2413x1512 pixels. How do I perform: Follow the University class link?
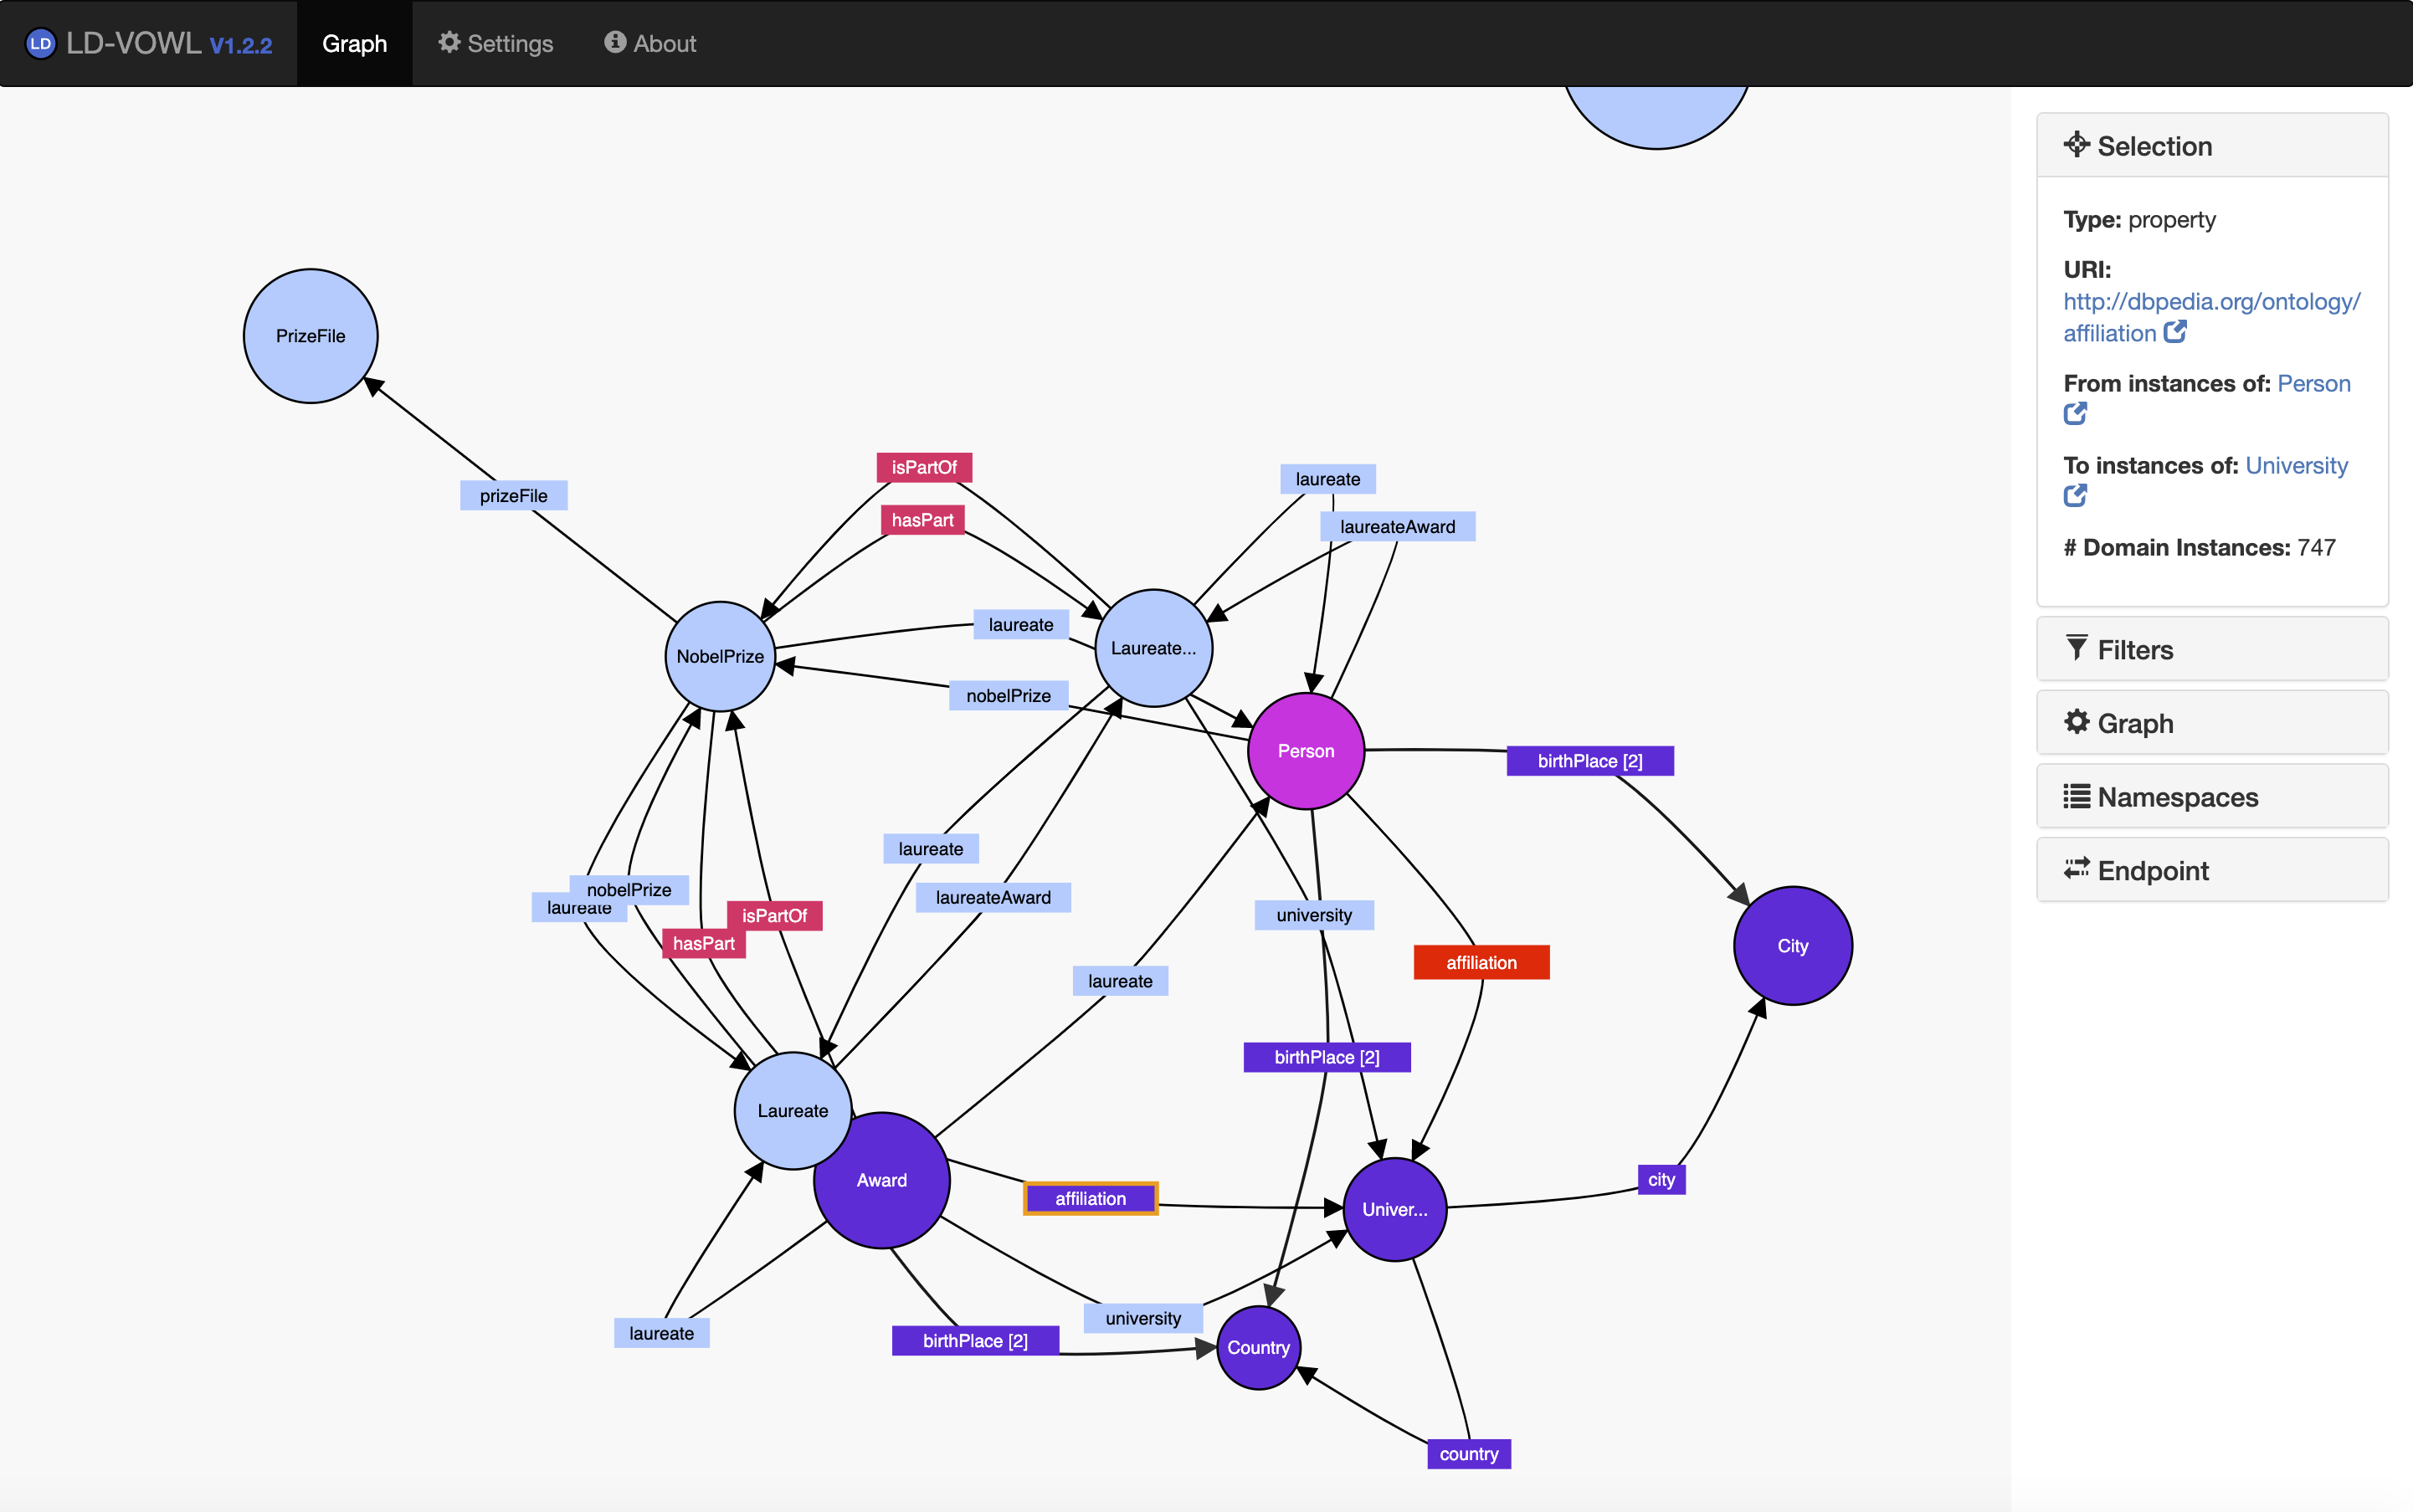pyautogui.click(x=2296, y=465)
